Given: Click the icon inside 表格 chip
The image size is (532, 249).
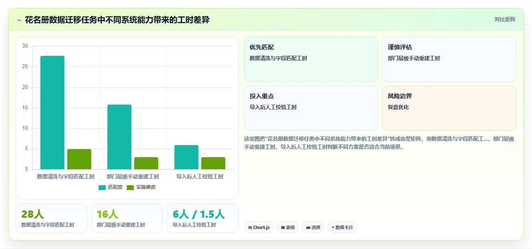Looking at the screenshot, I should click(283, 227).
